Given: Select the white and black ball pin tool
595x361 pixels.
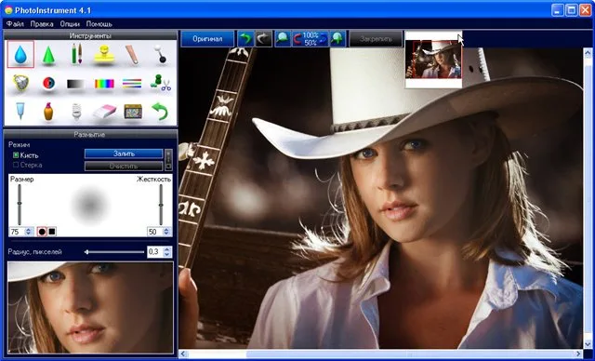Looking at the screenshot, I should pos(161,54).
